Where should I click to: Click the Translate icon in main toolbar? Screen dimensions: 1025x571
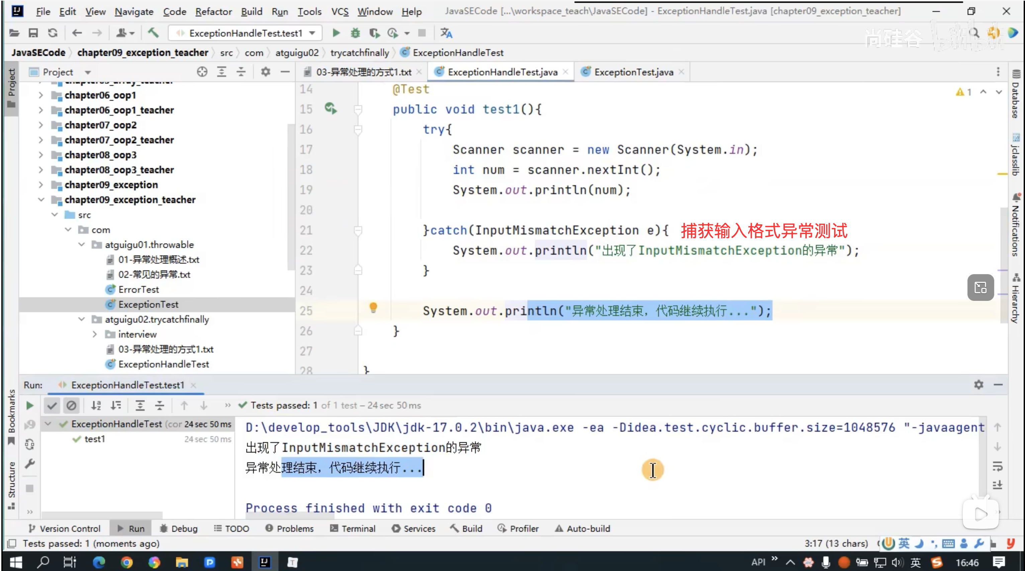(x=446, y=33)
